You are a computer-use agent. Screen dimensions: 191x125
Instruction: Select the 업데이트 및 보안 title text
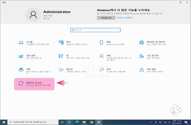click(34, 83)
